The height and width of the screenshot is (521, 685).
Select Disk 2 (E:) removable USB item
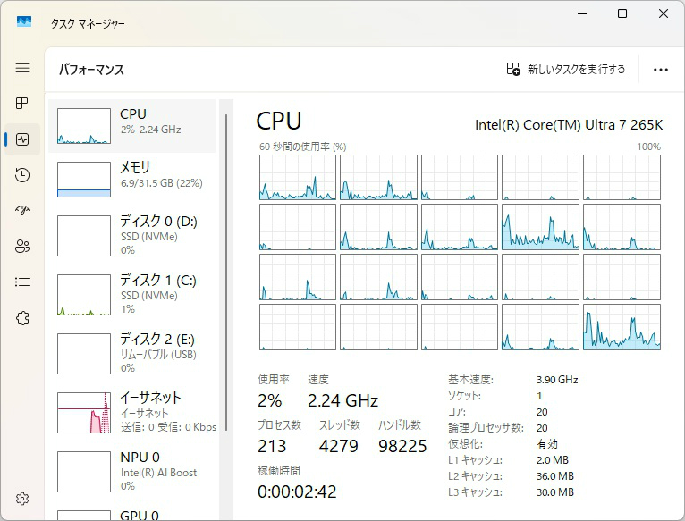134,353
